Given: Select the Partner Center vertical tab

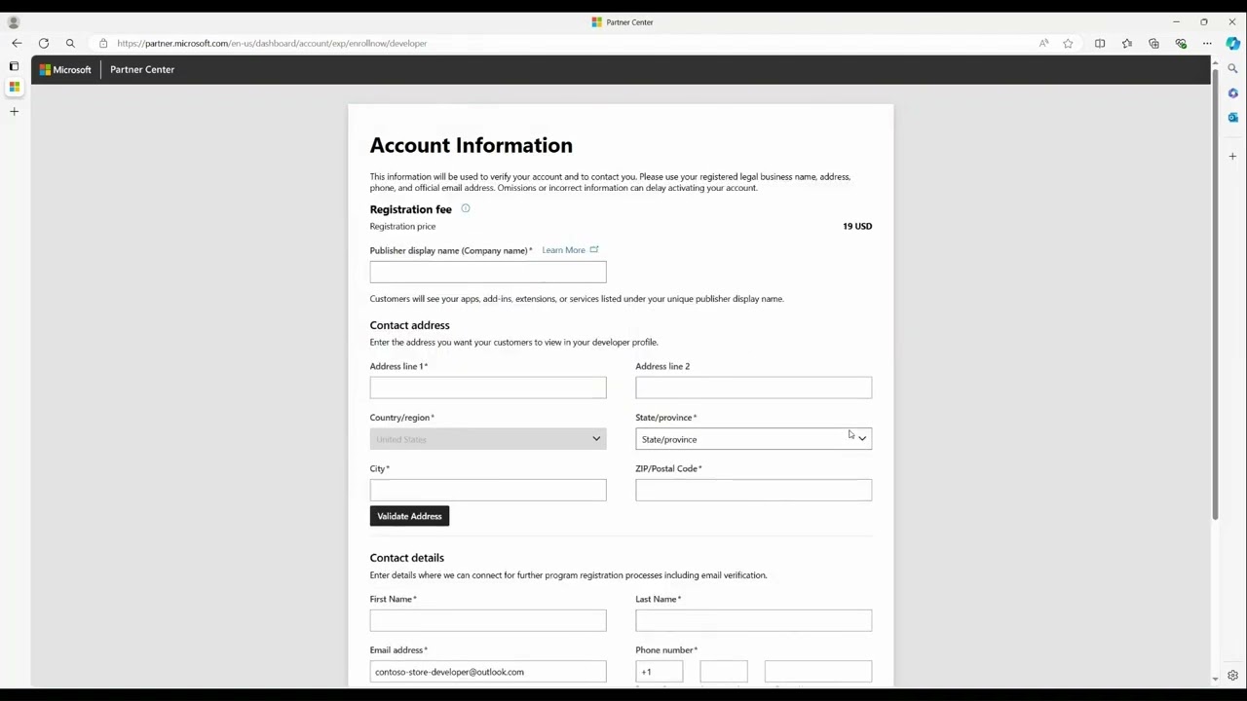Looking at the screenshot, I should [14, 87].
